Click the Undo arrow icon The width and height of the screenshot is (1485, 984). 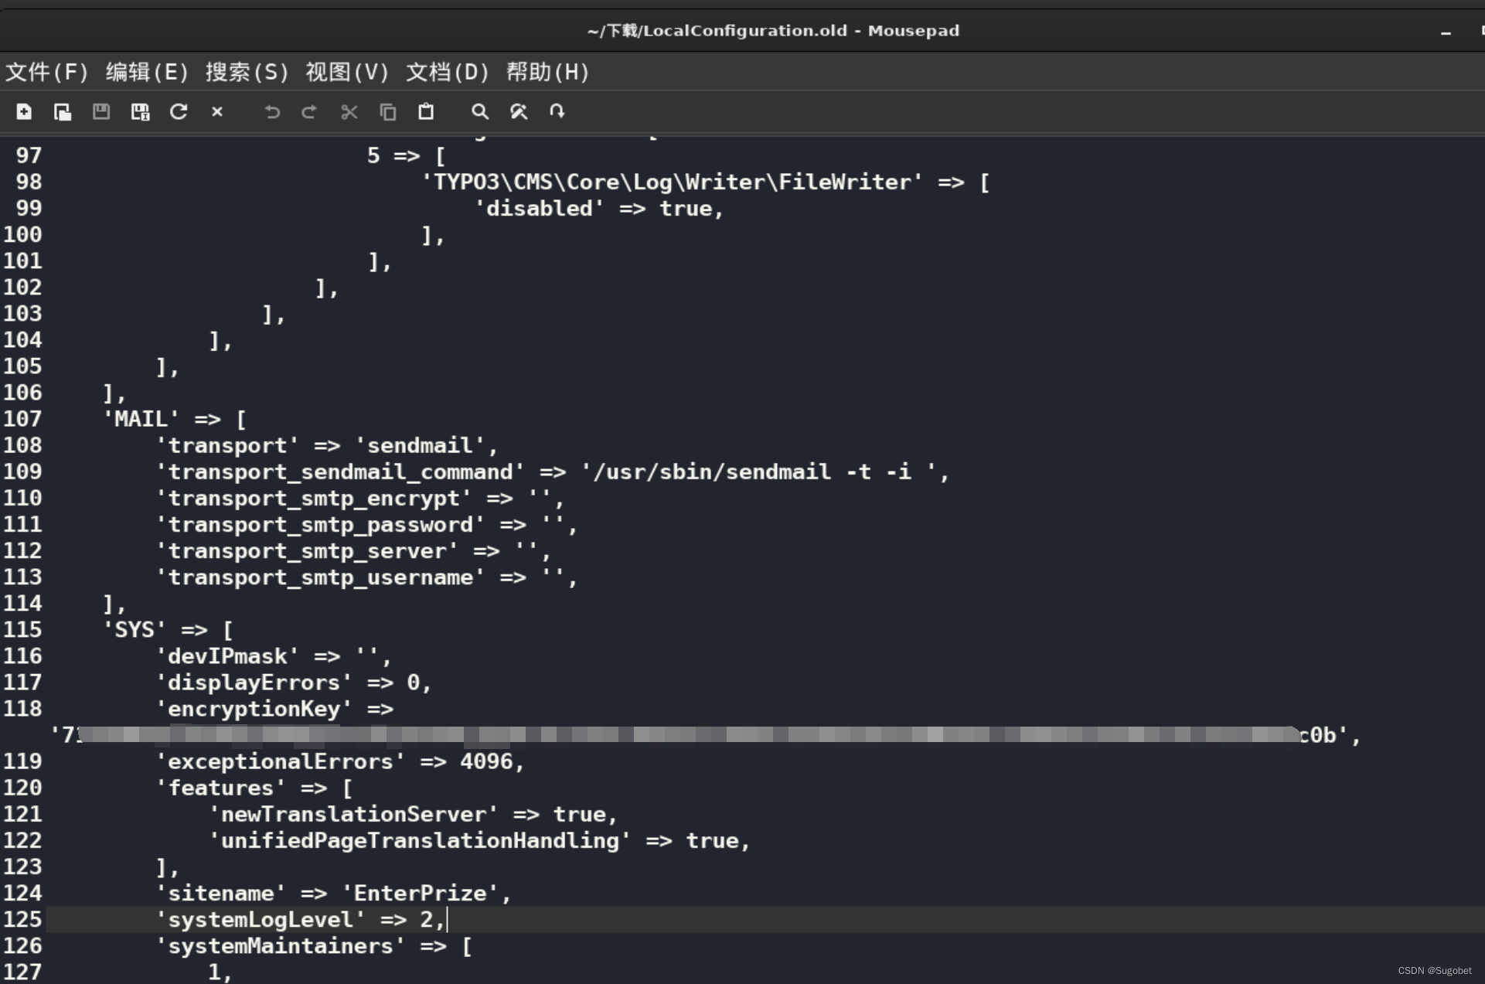point(271,112)
